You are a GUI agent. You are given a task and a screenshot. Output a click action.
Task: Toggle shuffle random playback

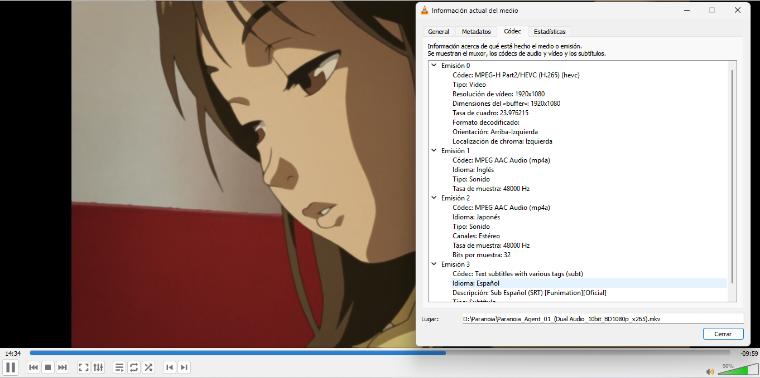coord(148,367)
